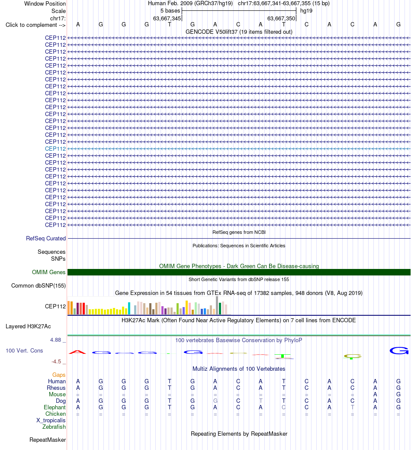The image size is (411, 450).
Task: Click the chr17:63,667,341-63,667,355 (15 bp) position text
Action: [284, 3]
